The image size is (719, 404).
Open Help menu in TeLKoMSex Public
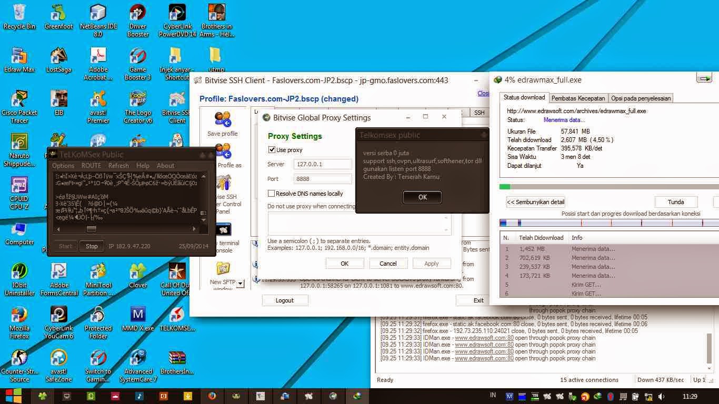(143, 165)
